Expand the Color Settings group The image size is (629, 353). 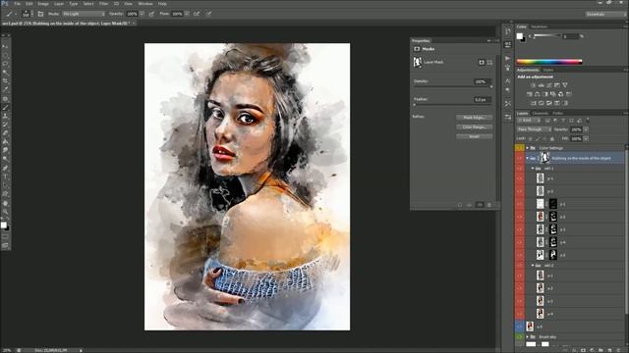pos(528,148)
